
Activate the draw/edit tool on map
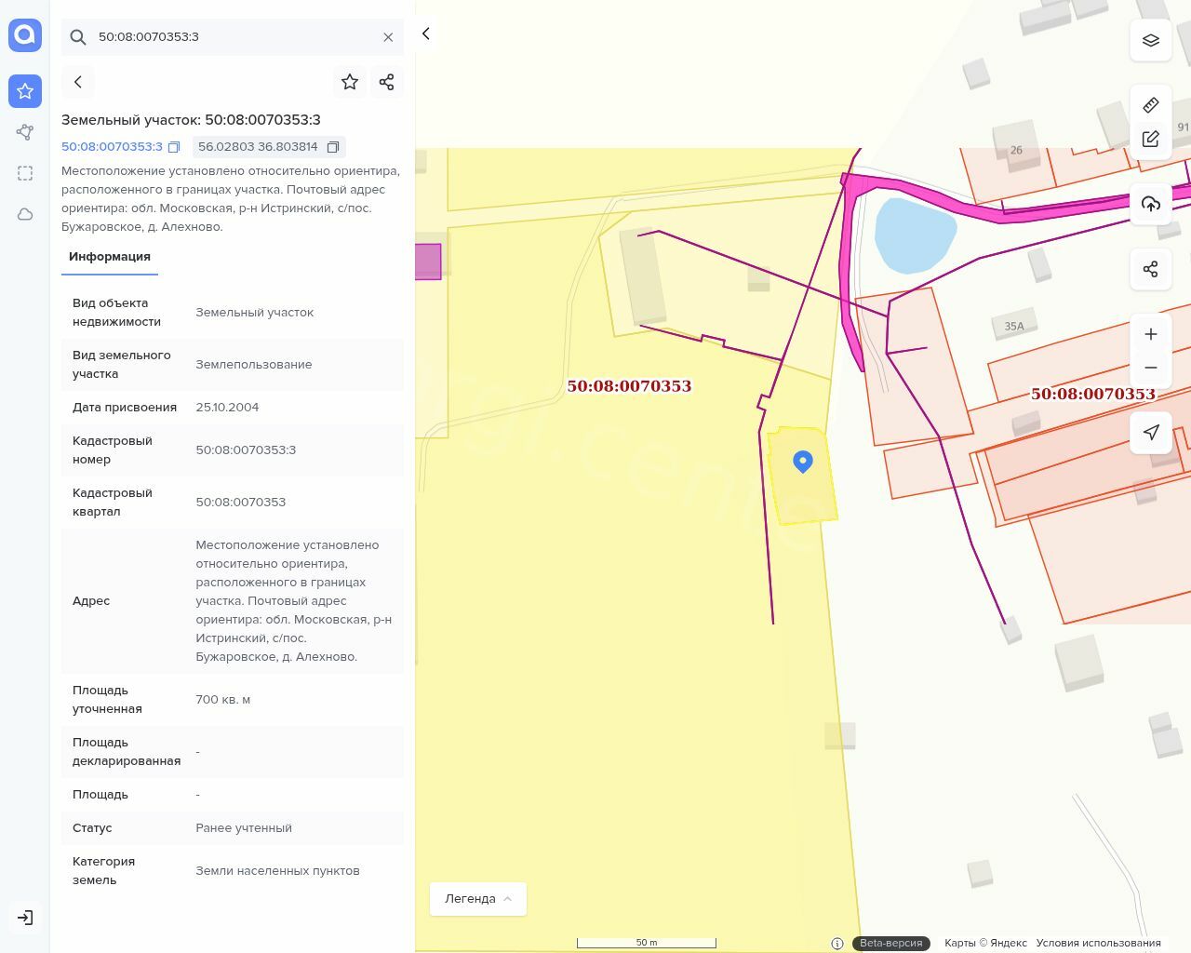[1151, 140]
